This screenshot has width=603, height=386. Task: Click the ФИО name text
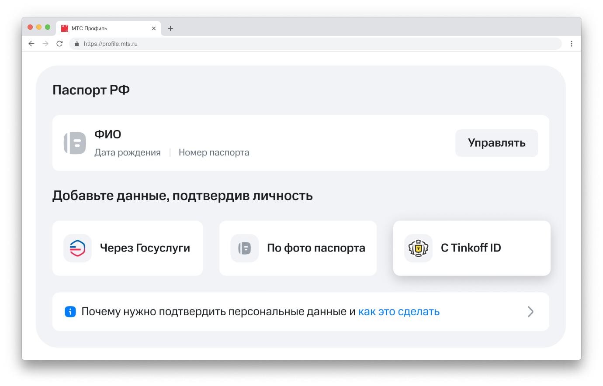[x=108, y=134]
